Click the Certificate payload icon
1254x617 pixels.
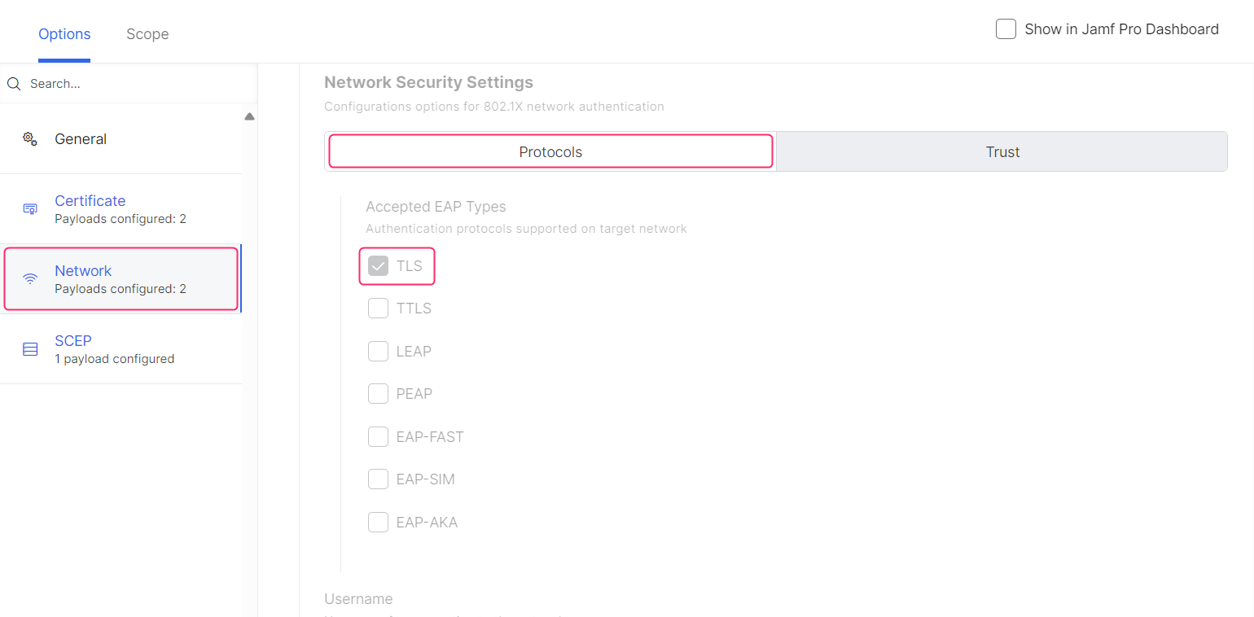click(30, 208)
